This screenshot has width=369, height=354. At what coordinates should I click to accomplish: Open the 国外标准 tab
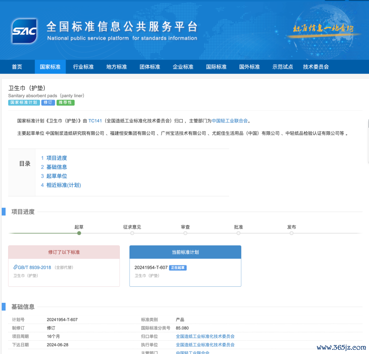(x=249, y=67)
